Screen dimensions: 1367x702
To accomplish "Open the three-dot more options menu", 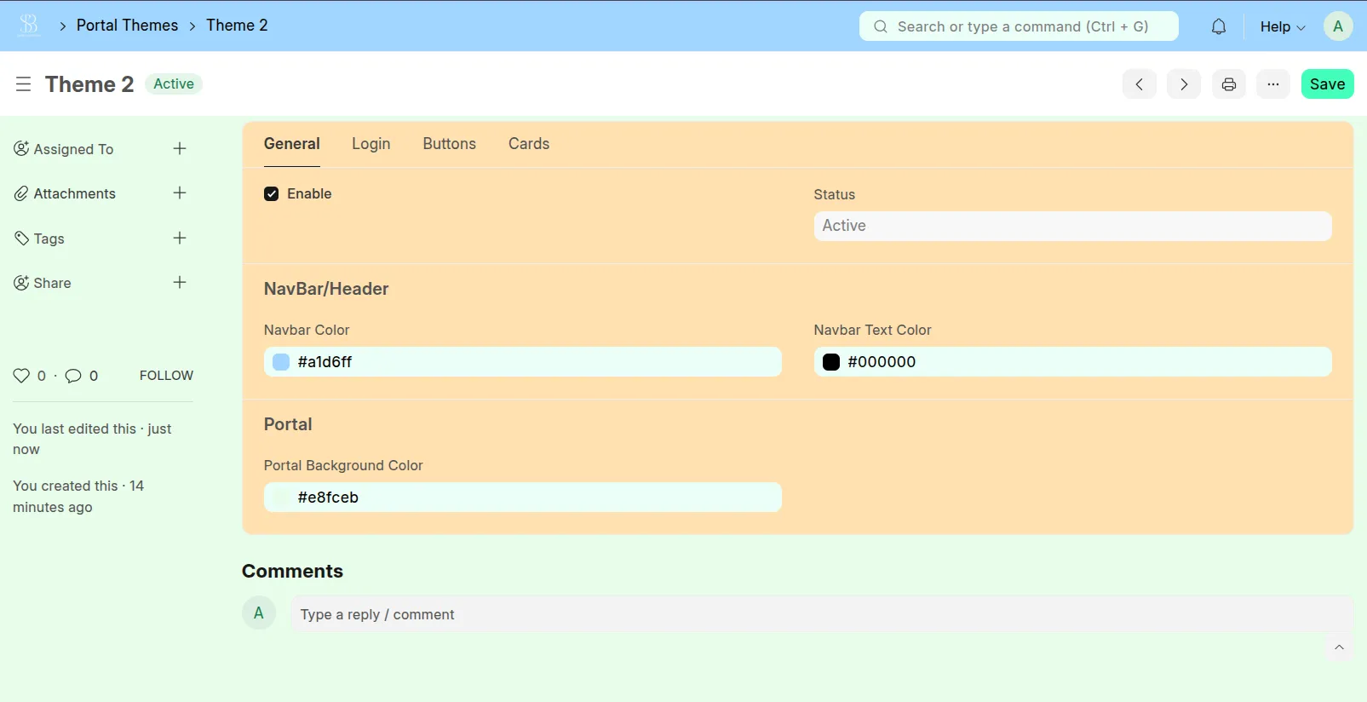I will click(1272, 84).
